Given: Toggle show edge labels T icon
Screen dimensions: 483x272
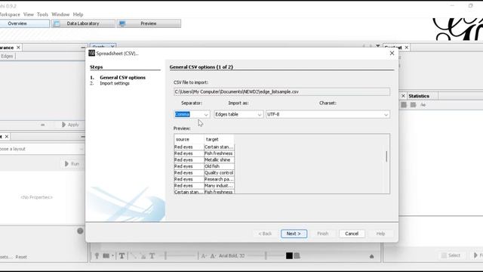Looking at the screenshot, I should 152,255.
